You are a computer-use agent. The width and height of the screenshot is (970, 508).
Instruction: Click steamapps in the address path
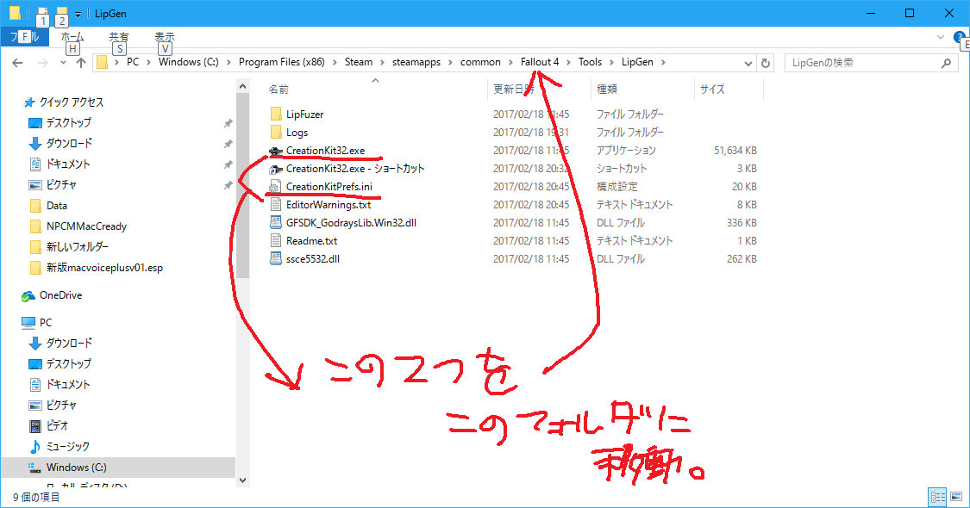click(x=416, y=62)
